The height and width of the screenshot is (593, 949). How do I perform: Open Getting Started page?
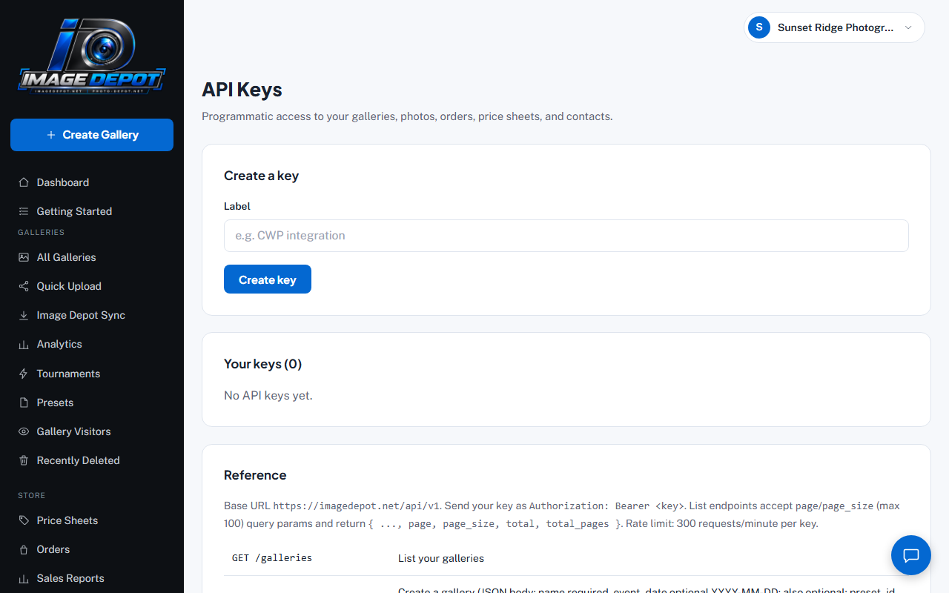point(92,211)
